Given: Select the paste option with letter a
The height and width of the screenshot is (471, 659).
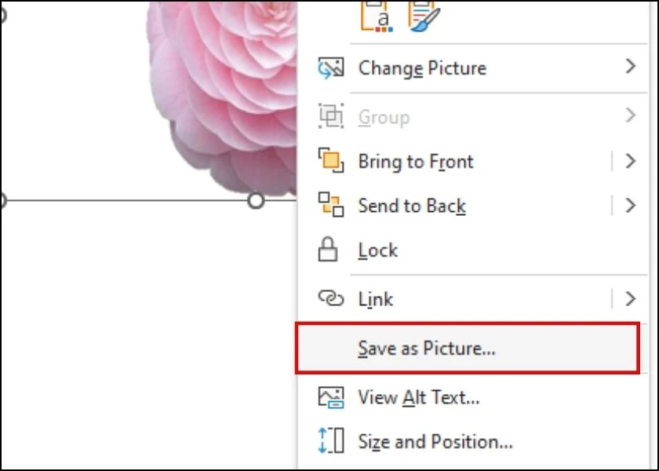Looking at the screenshot, I should (x=377, y=16).
